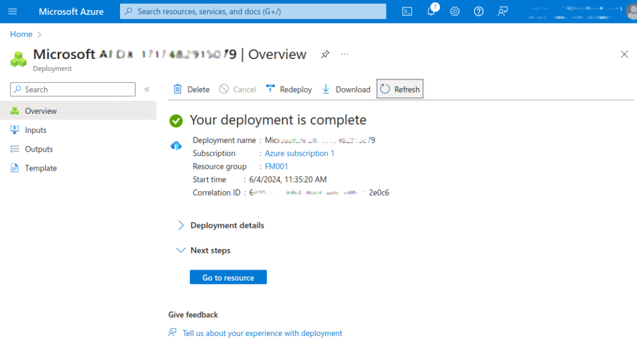
Task: Open the deployment experience feedback link
Action: click(263, 333)
